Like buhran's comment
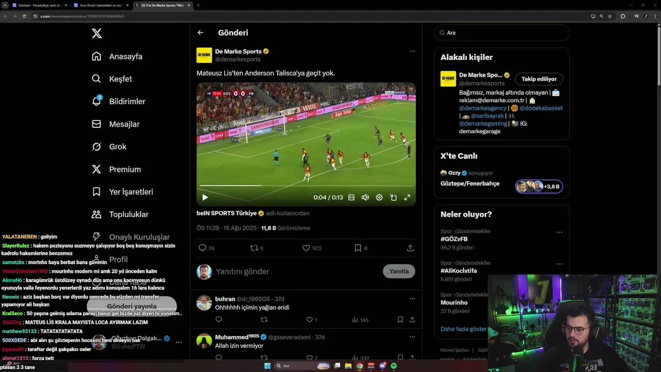Viewport: 661px width, 372px height. click(x=312, y=320)
